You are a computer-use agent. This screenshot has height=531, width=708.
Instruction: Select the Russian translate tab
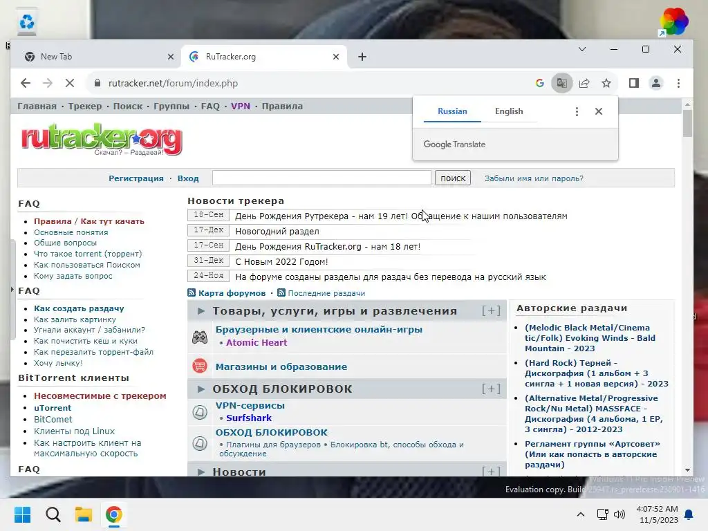tap(452, 111)
